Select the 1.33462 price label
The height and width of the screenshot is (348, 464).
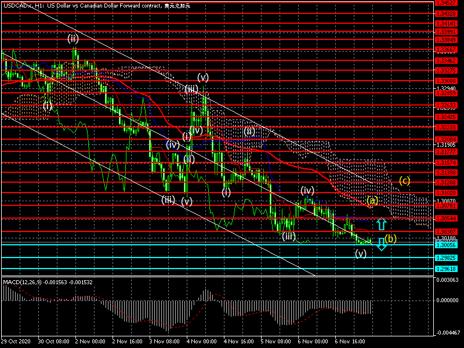click(446, 61)
